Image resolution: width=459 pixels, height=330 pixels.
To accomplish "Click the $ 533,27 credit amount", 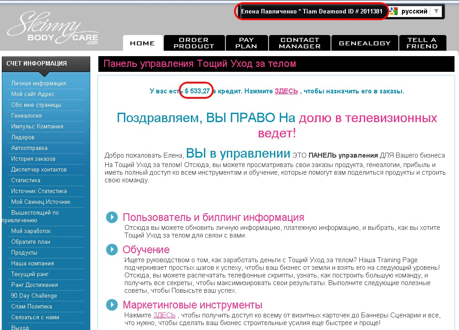I will 197,91.
